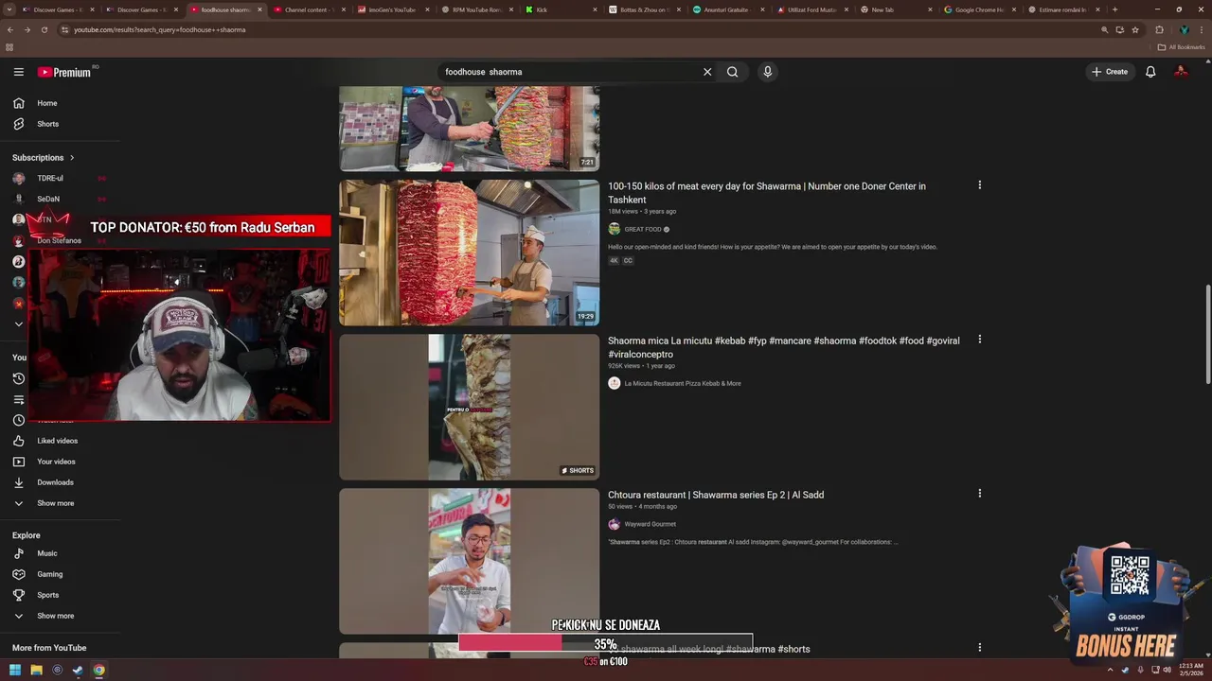This screenshot has height=681, width=1212.
Task: Click the browser back arrow
Action: coord(9,29)
